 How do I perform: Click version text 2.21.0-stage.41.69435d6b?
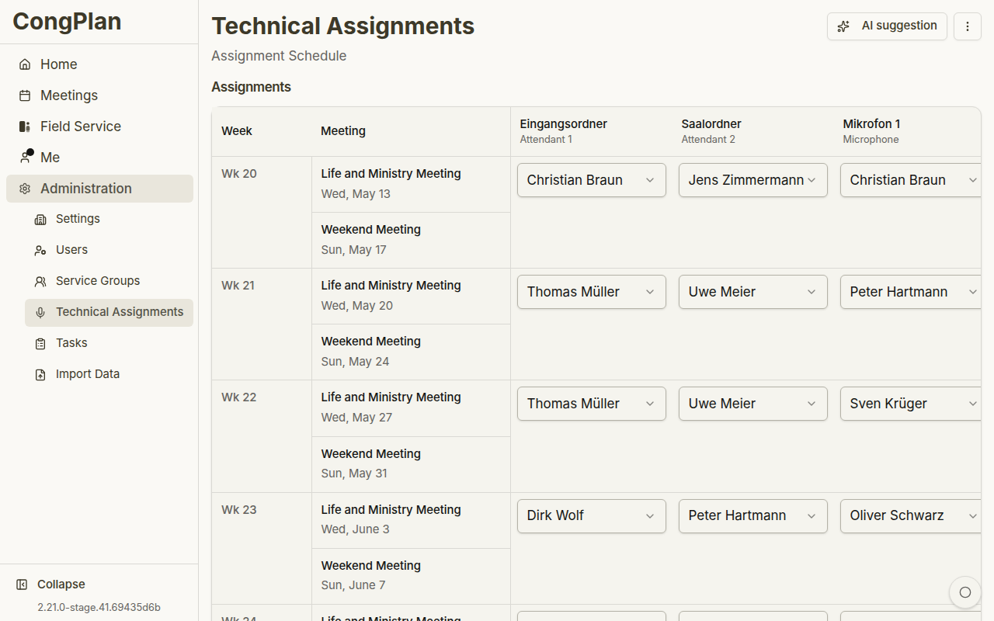pos(99,608)
